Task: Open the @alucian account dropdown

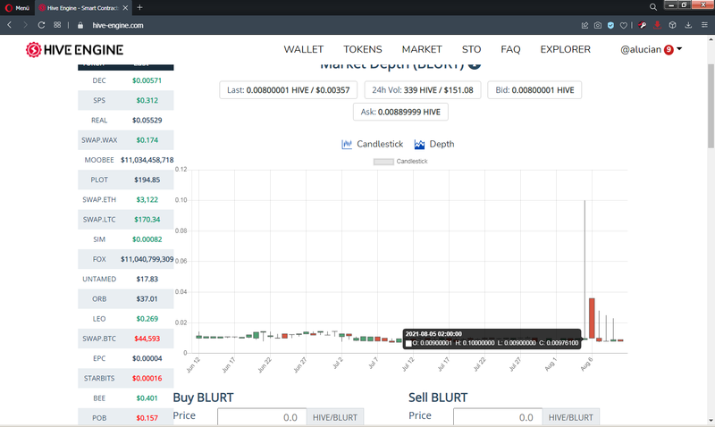Action: coord(651,50)
